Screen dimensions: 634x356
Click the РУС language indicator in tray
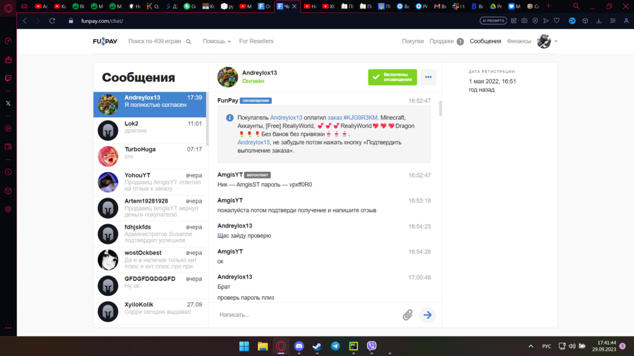tap(547, 346)
